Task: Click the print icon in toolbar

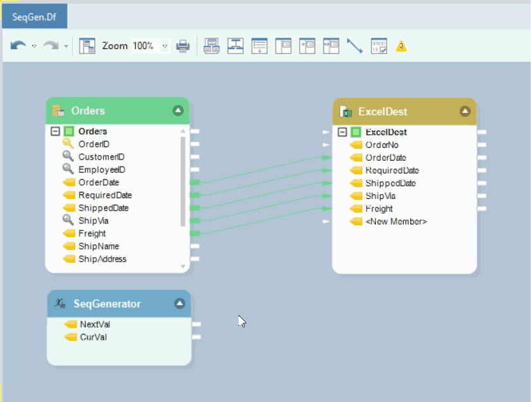Action: point(183,46)
